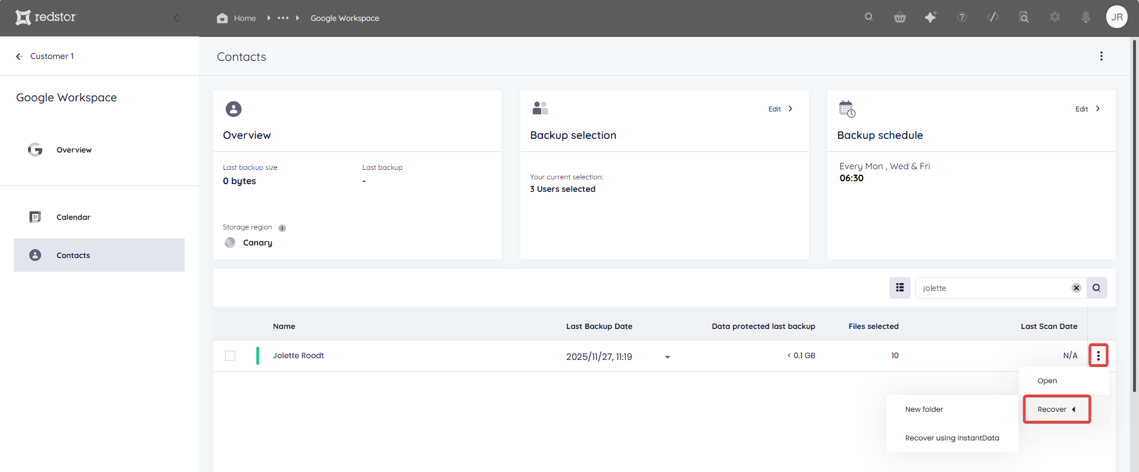Image resolution: width=1139 pixels, height=472 pixels.
Task: Click the Redstor logo
Action: [x=46, y=17]
